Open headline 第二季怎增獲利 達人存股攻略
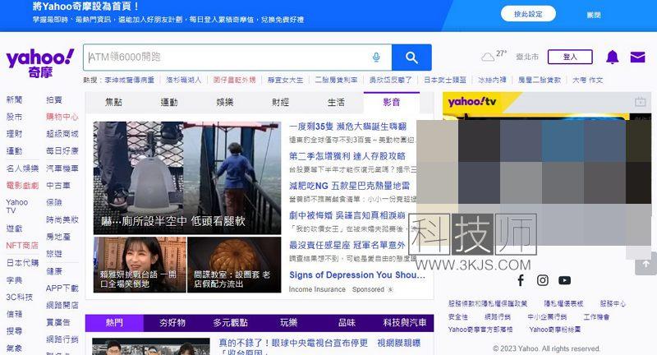657x355 pixels. [x=347, y=156]
